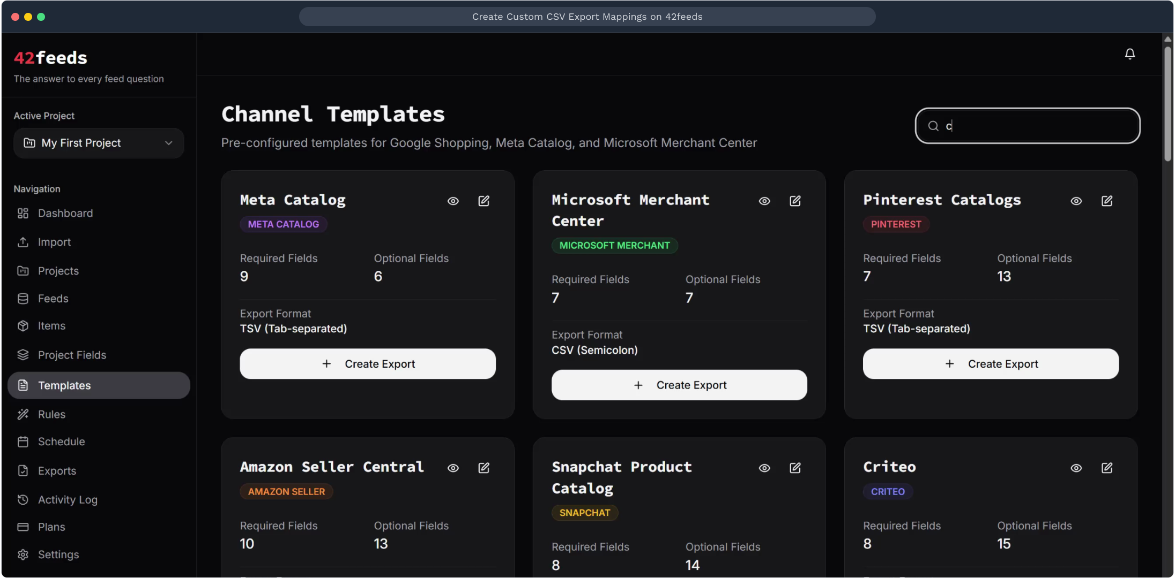
Task: Go to Project Fields in the sidebar
Action: (x=72, y=355)
